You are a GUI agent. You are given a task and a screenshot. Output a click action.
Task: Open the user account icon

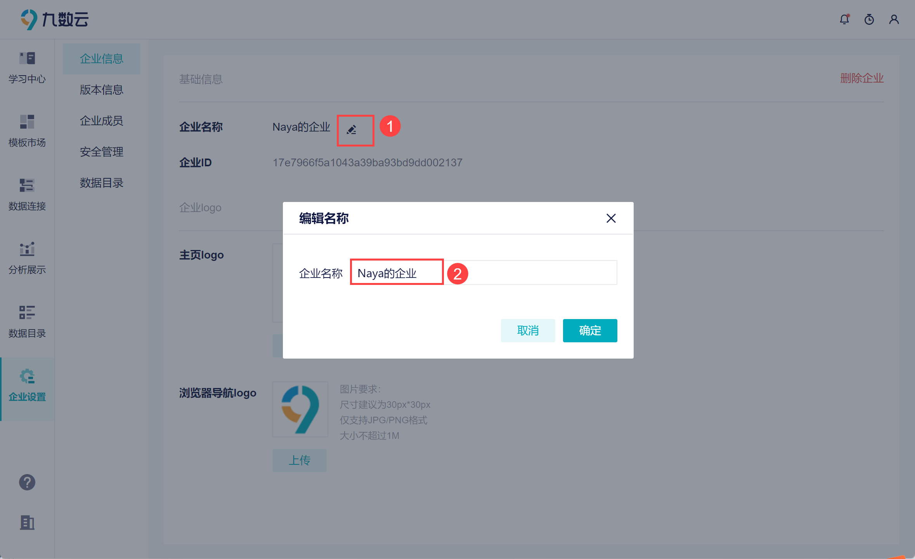click(x=894, y=19)
